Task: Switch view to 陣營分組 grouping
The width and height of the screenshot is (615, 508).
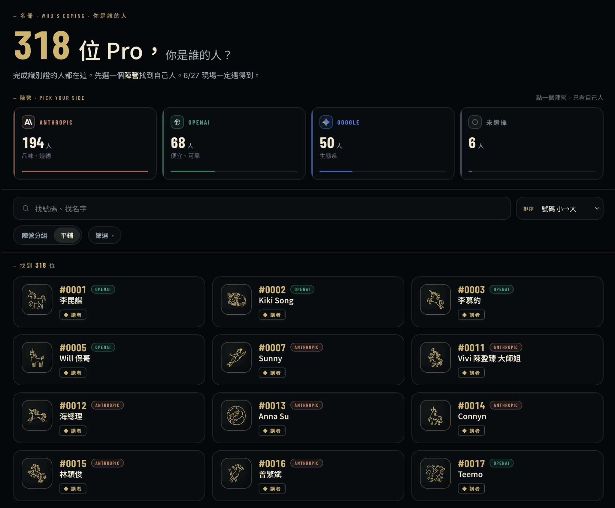Action: (x=34, y=235)
